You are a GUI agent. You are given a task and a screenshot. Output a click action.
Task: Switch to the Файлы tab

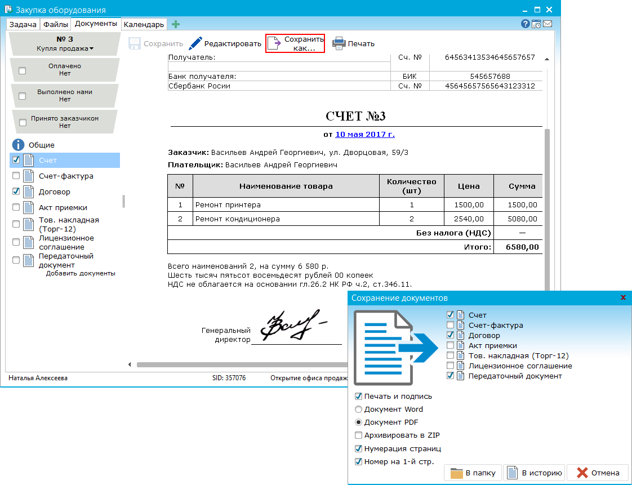[56, 24]
